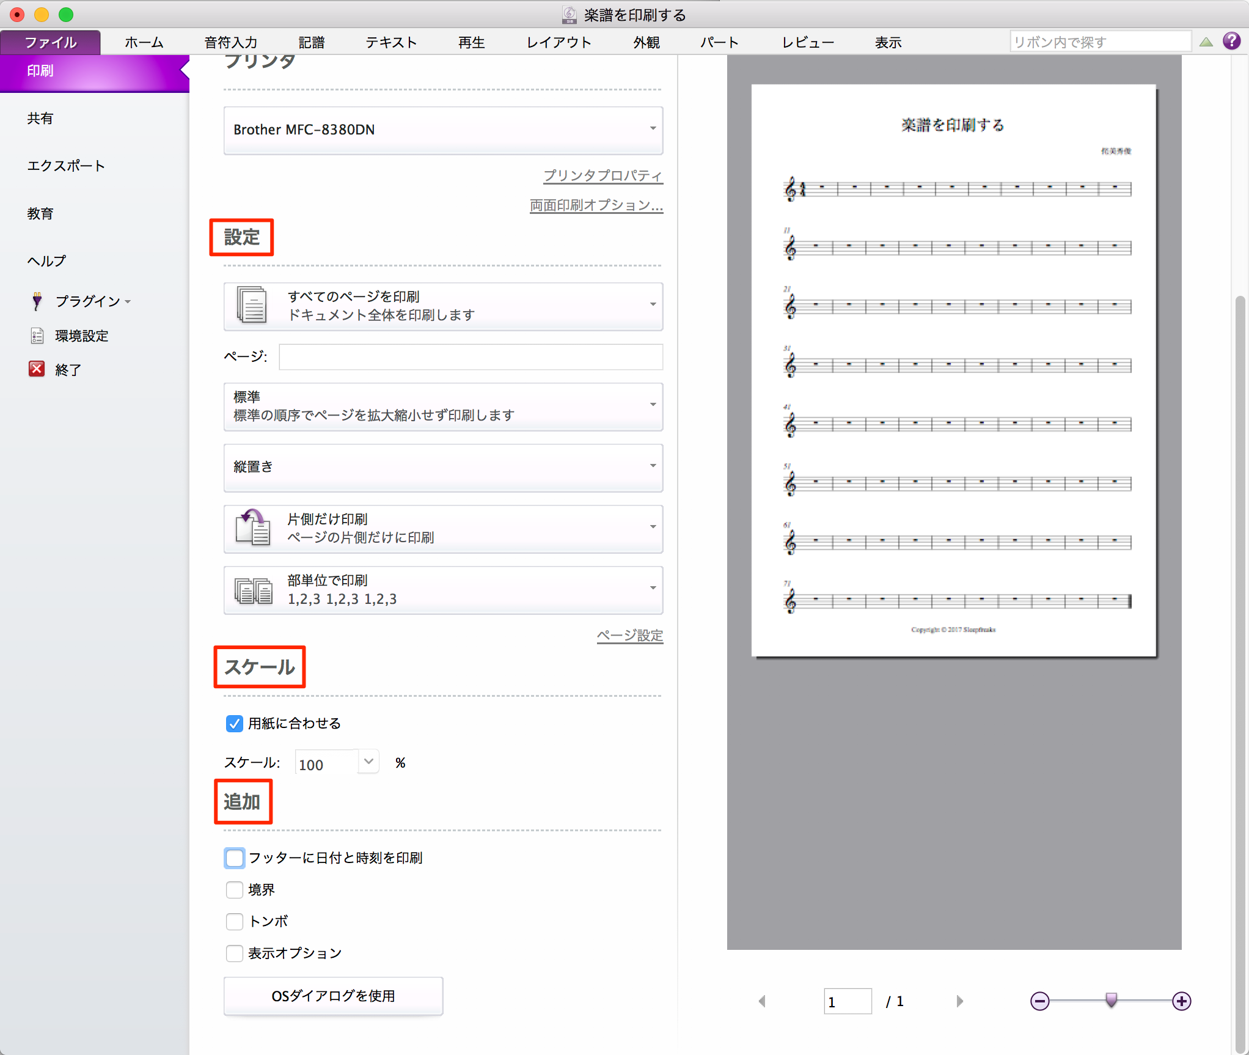Click 終了 to quit the application
Image resolution: width=1249 pixels, height=1055 pixels.
tap(68, 370)
